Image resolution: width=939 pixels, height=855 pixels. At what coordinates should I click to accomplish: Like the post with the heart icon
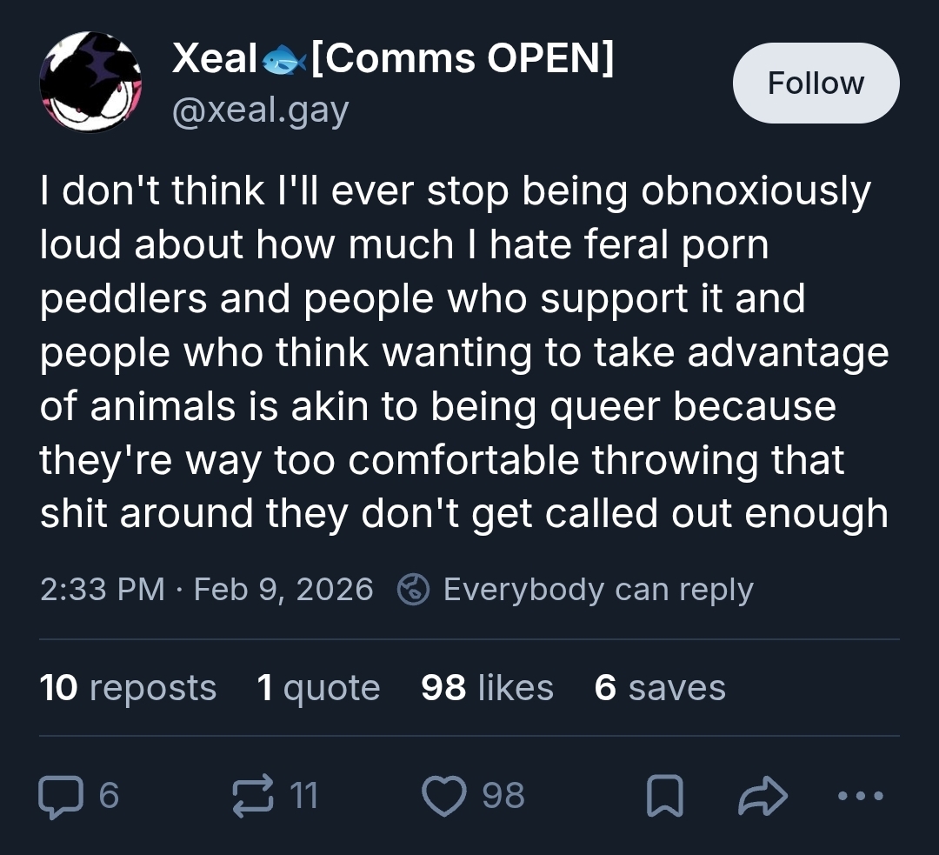444,796
